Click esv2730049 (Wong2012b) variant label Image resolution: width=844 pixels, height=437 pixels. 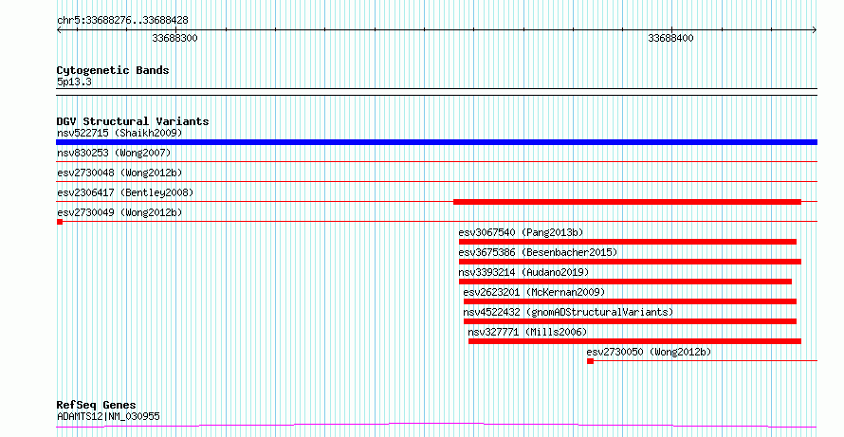119,212
